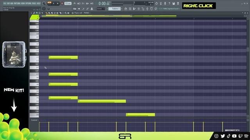Open the TOOLS menu
This screenshot has width=250, height=140.
point(34,3)
